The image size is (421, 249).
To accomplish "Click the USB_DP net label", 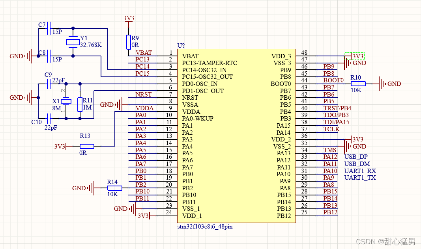I will pos(356,157).
